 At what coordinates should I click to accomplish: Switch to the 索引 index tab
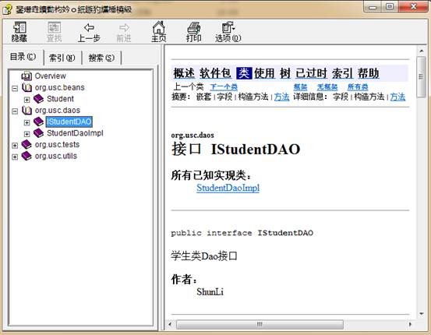(62, 58)
